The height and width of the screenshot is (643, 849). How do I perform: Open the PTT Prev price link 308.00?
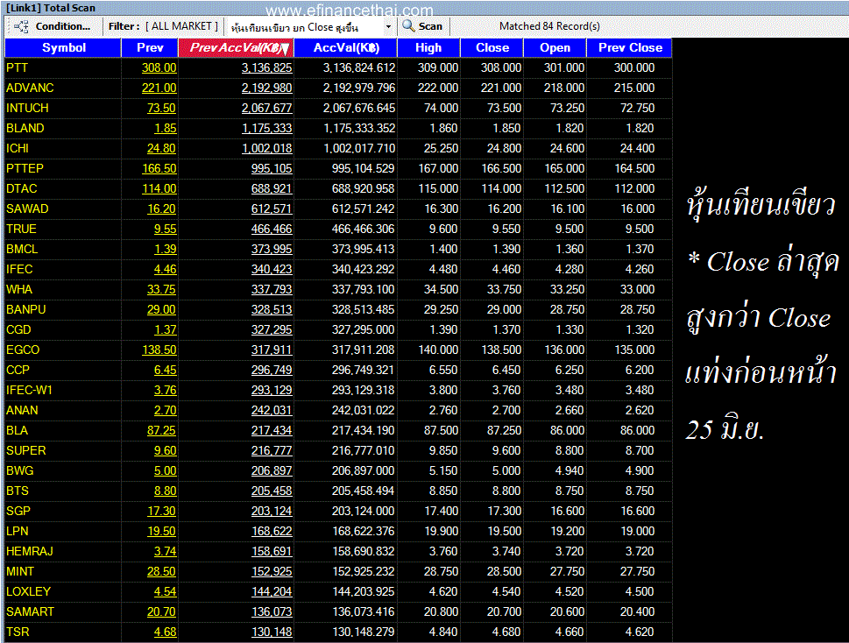point(159,67)
